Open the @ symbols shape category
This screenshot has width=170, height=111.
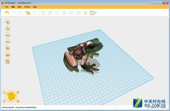(x=8, y=48)
